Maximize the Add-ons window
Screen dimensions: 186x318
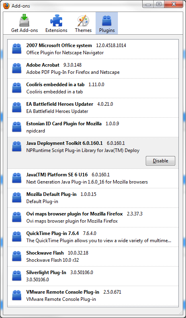(x=159, y=4)
